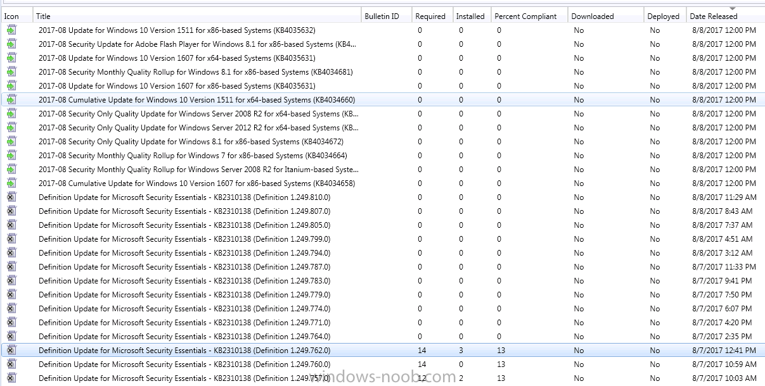The width and height of the screenshot is (765, 386).
Task: Click icon for Windows 10 1607 x86 KB4035631 update
Action: point(11,85)
